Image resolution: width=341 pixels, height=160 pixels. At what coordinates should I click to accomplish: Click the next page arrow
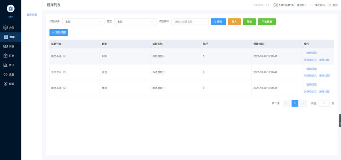[x=303, y=103]
